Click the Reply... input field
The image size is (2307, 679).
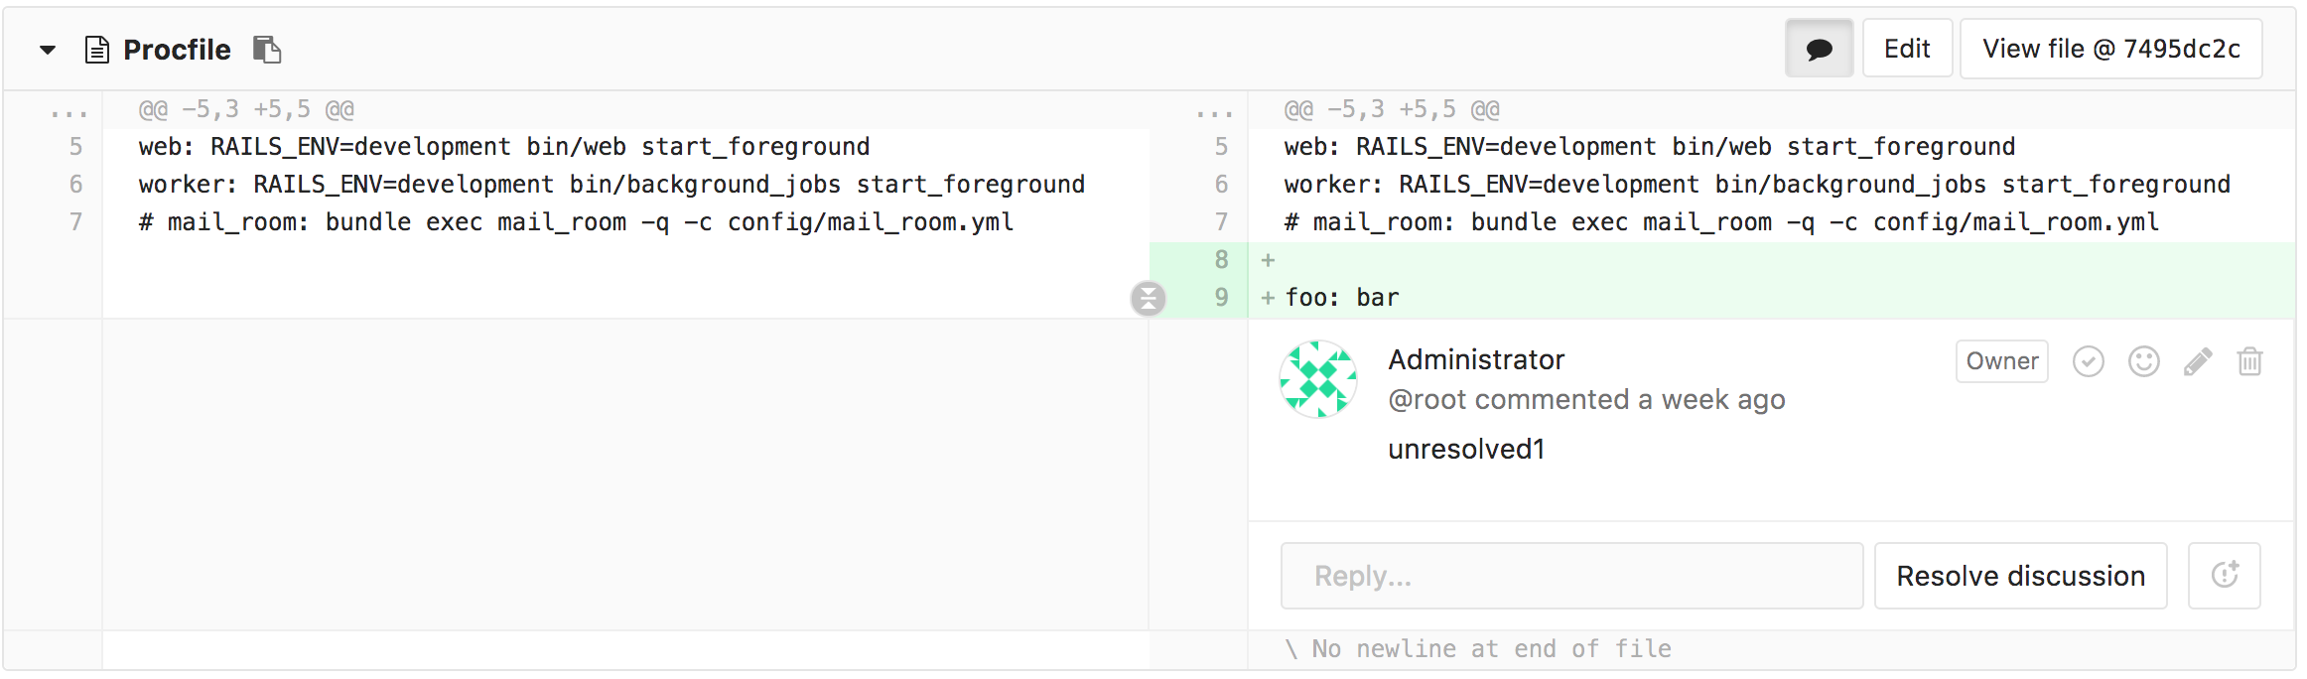click(x=1571, y=576)
